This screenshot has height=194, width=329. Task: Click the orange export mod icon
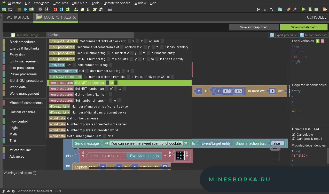(325, 9)
